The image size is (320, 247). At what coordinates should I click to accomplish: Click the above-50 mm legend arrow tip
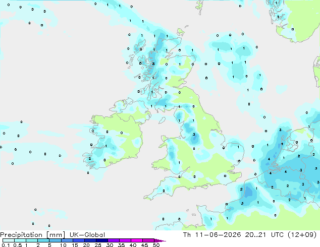[x=160, y=240]
